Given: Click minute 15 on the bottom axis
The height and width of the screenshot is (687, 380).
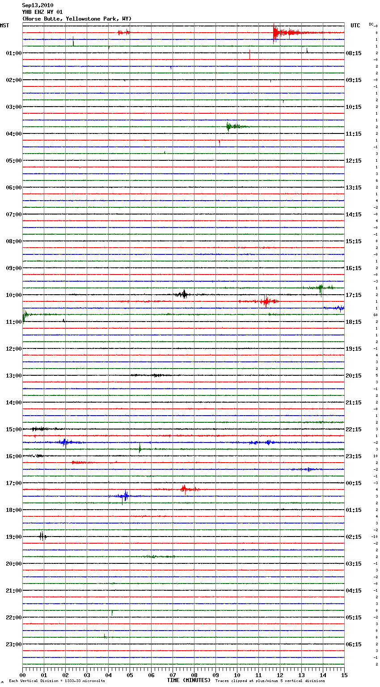Looking at the screenshot, I should pos(344,675).
